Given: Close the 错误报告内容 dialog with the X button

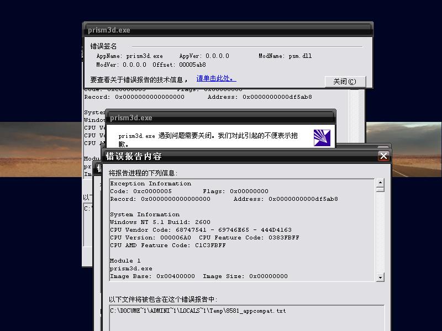Looking at the screenshot, I should 383,156.
